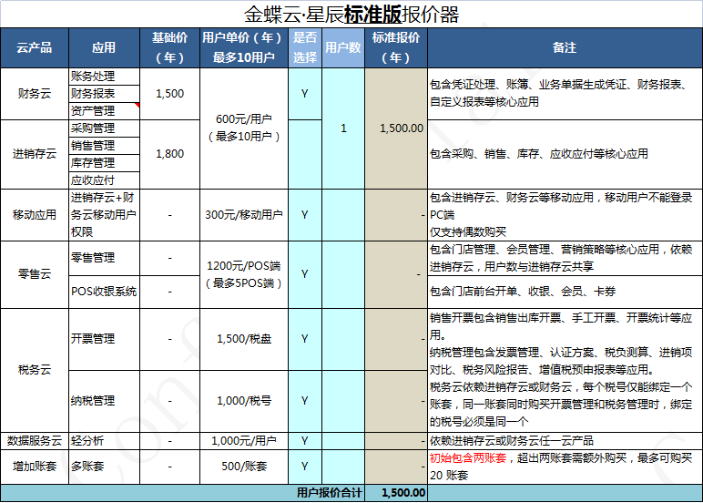Click the 开票管理 application cell
This screenshot has width=703, height=503.
105,339
